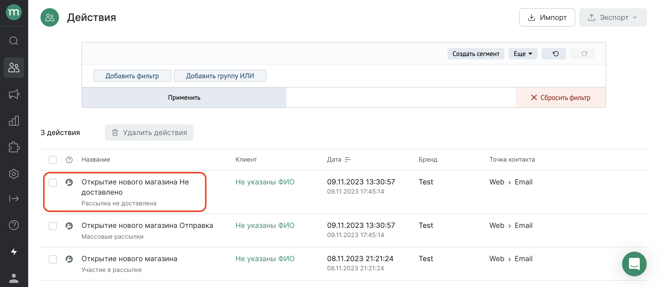Open client link in Отправка row
This screenshot has width=660, height=287.
click(x=265, y=225)
